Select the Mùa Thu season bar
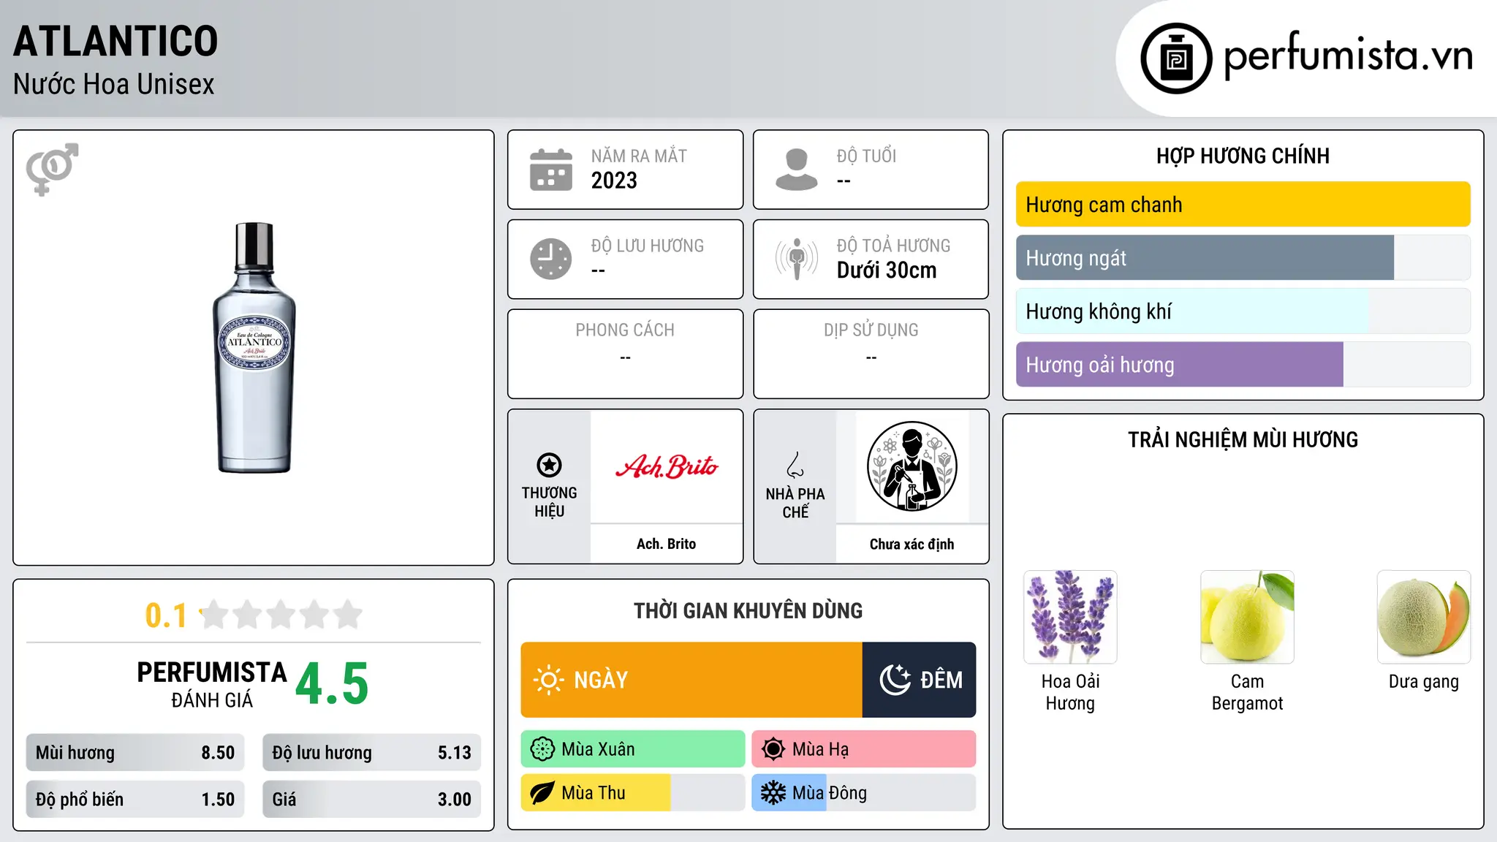Image resolution: width=1497 pixels, height=842 pixels. pyautogui.click(x=633, y=793)
